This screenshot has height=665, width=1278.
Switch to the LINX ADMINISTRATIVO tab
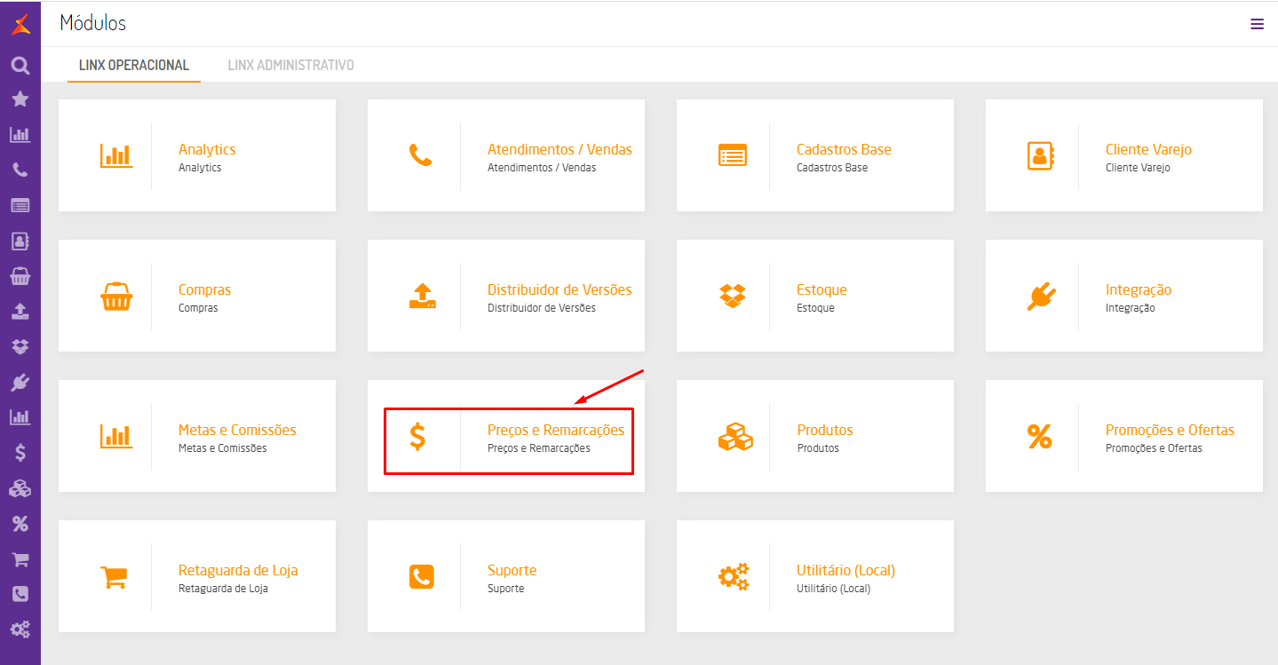tap(290, 65)
